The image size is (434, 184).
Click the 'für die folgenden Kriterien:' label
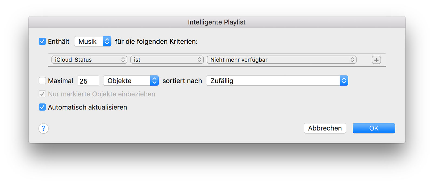(x=156, y=42)
